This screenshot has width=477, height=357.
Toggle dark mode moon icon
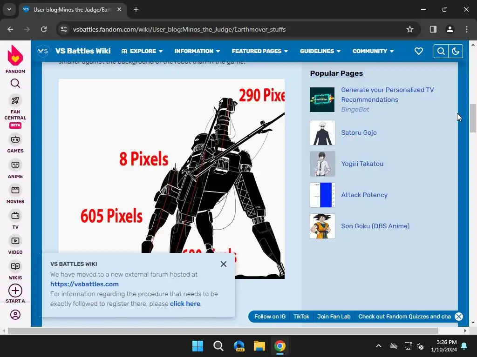click(456, 51)
